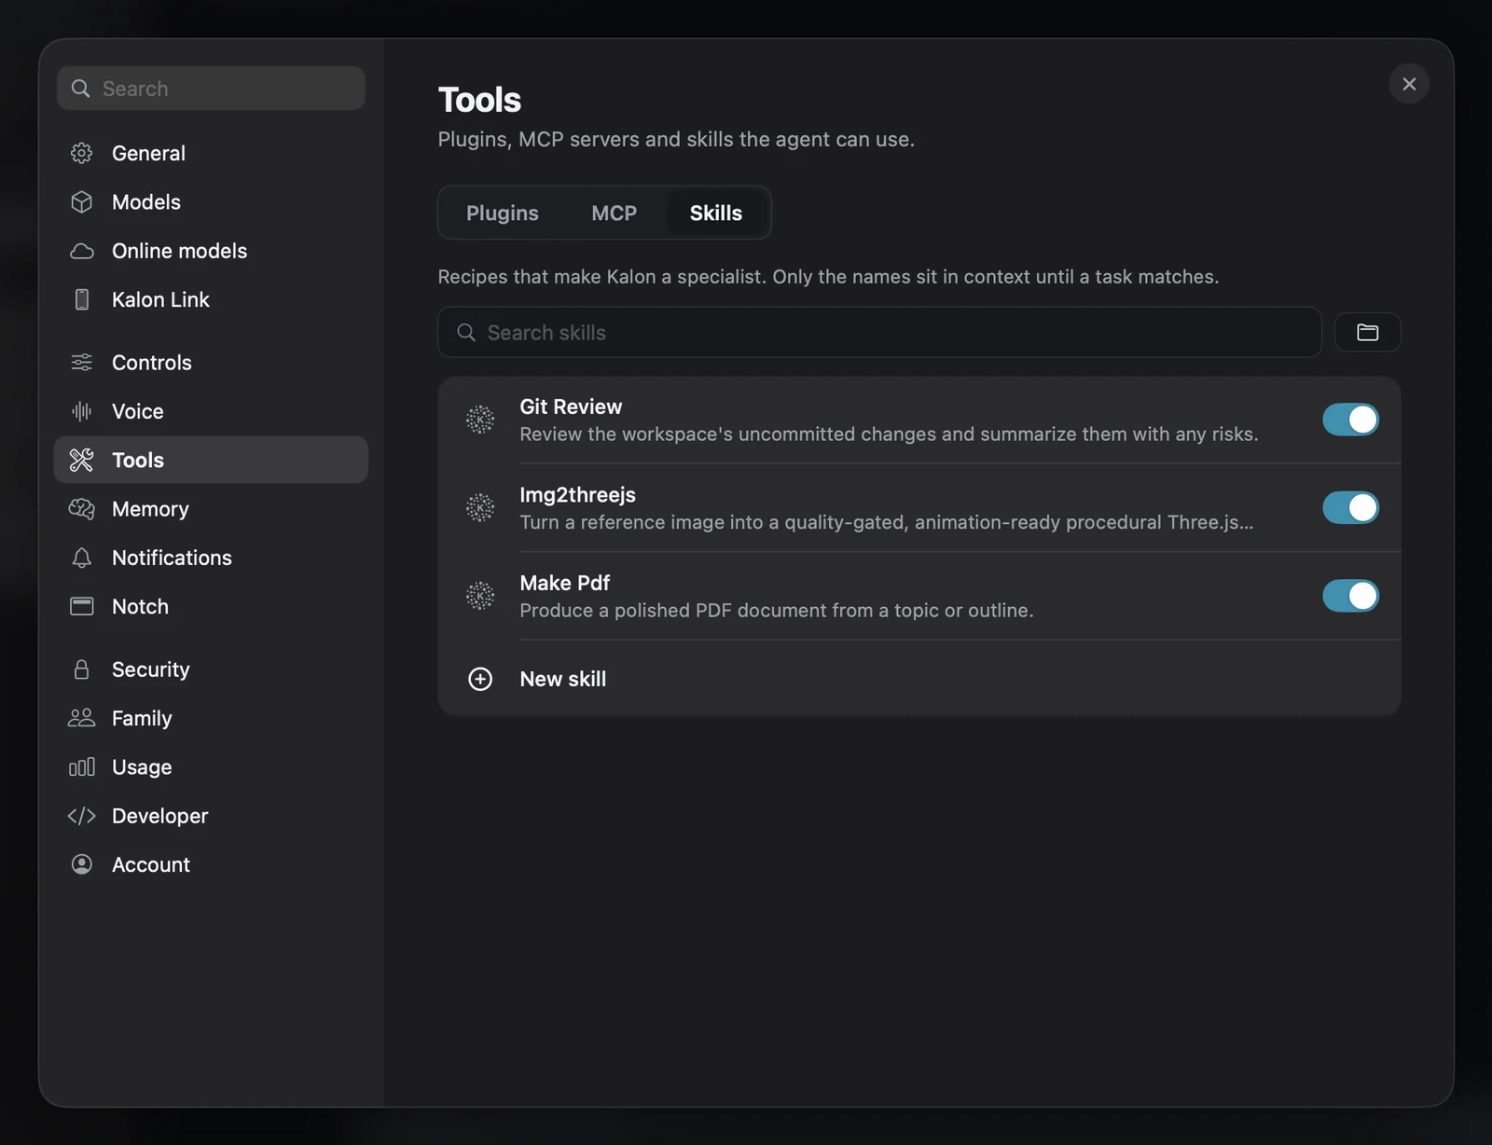The width and height of the screenshot is (1492, 1145).
Task: Select Tools in the sidebar
Action: coord(211,460)
